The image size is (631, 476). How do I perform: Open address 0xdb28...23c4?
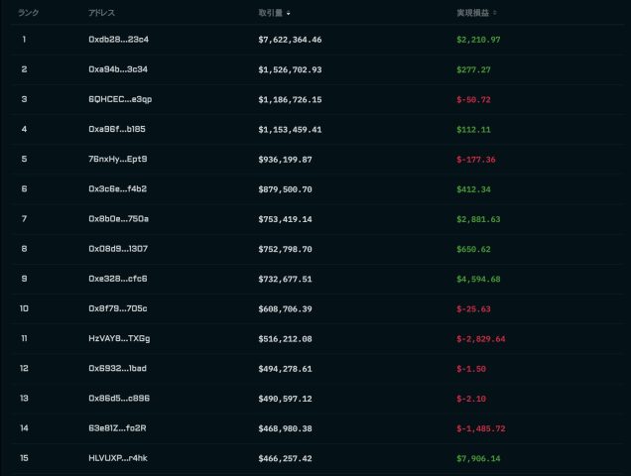[118, 40]
